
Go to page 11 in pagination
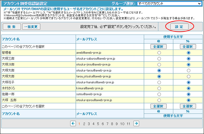tap(129, 124)
